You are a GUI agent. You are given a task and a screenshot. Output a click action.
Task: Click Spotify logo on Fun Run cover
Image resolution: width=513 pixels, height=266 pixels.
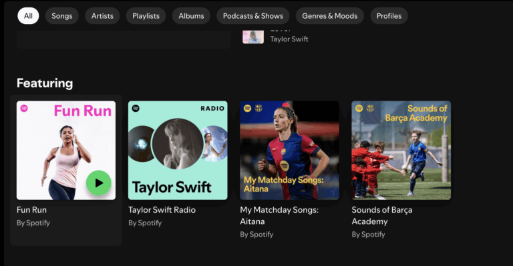click(x=24, y=109)
